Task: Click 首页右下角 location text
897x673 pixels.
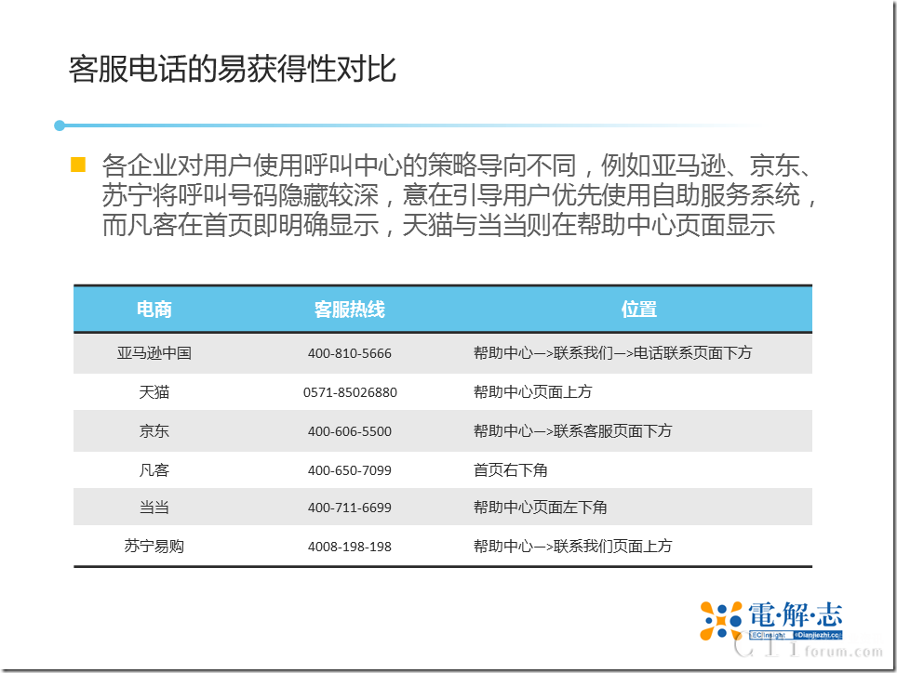Action: click(x=510, y=470)
